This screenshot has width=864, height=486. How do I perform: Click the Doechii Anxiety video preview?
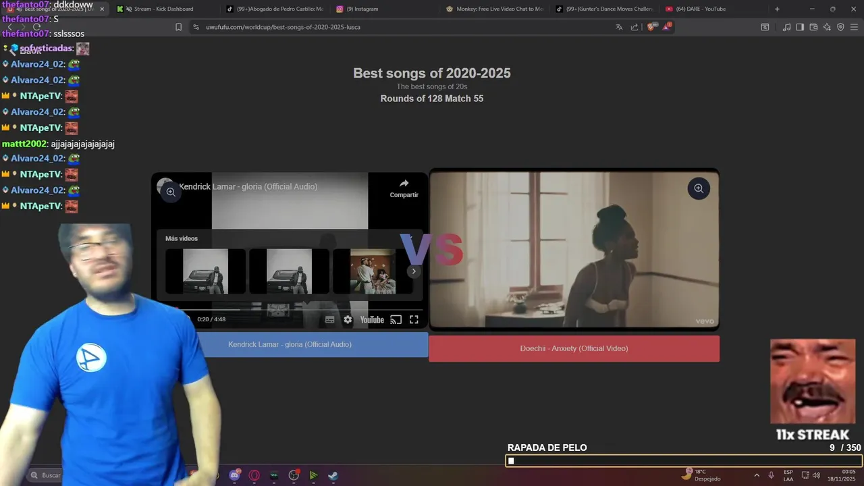point(574,248)
